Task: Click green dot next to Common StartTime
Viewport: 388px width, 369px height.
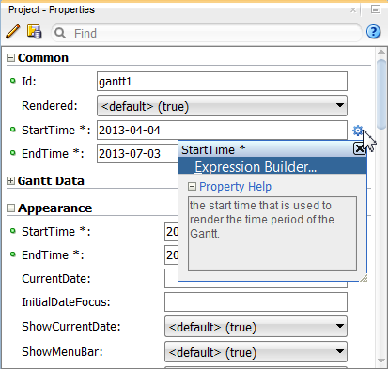Action: click(13, 130)
